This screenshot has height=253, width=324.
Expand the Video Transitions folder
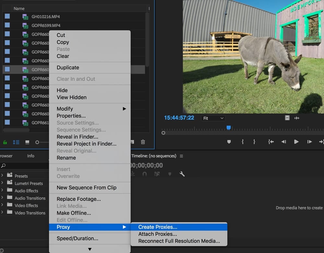(x=2, y=213)
